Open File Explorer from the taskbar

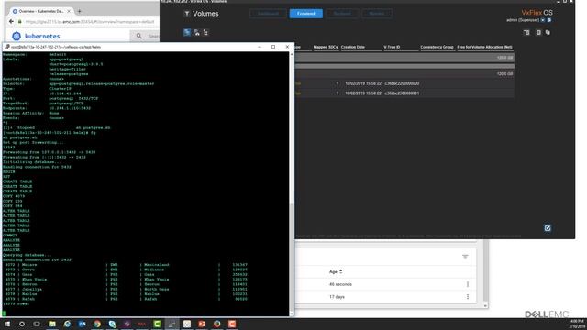coord(52,324)
